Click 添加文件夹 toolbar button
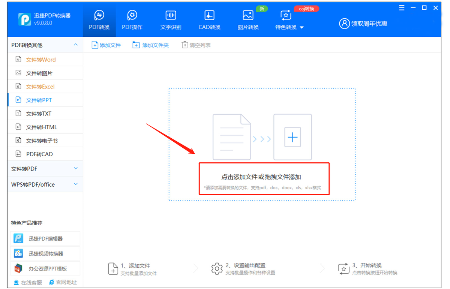The height and width of the screenshot is (289, 450). 151,45
